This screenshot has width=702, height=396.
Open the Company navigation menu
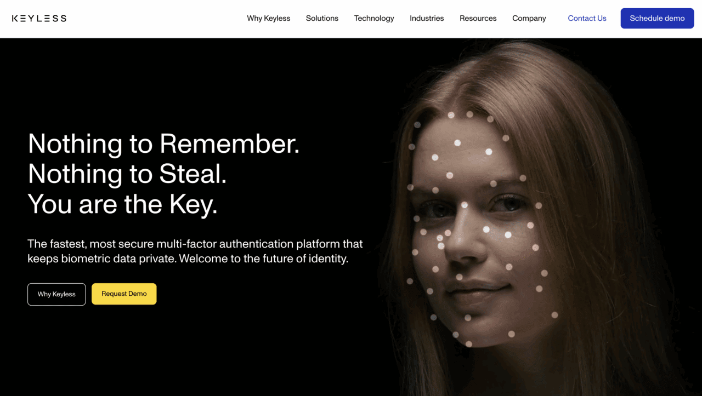click(529, 18)
